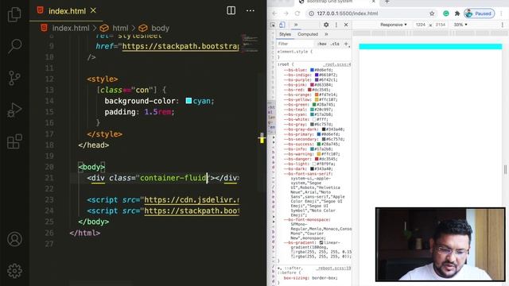This screenshot has width=509, height=286.
Task: Open the stackpath script src link on line 24
Action: [x=191, y=211]
